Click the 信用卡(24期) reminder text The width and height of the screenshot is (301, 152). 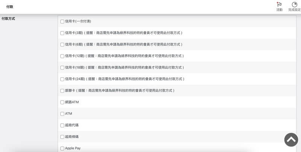pos(135,79)
